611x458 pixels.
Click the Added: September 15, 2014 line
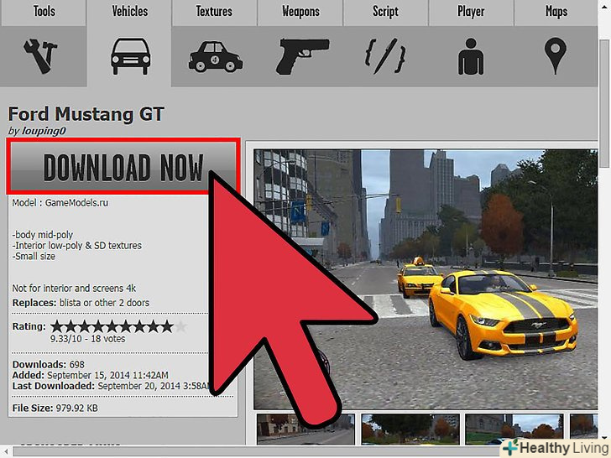click(90, 375)
